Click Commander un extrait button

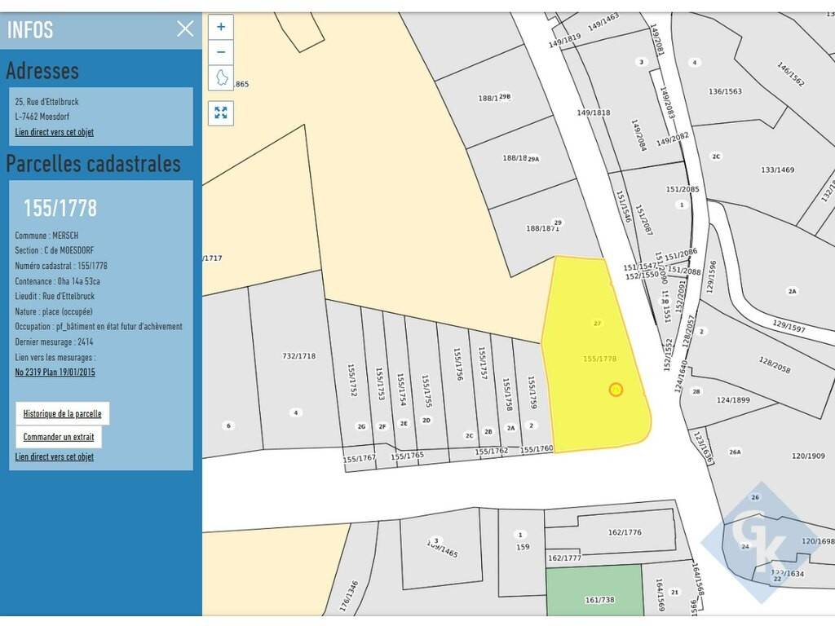point(58,437)
